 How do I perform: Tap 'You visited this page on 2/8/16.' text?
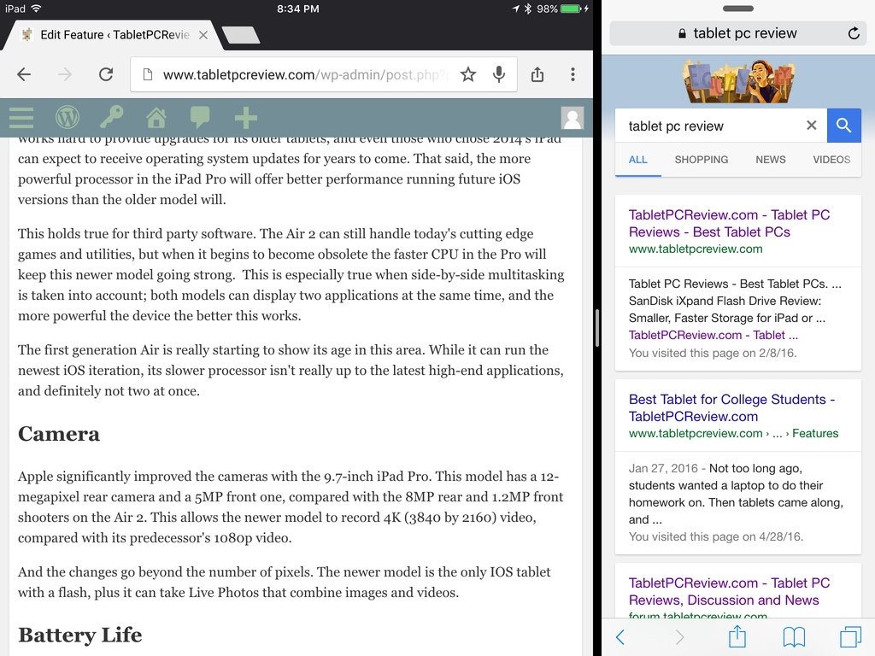pos(713,353)
